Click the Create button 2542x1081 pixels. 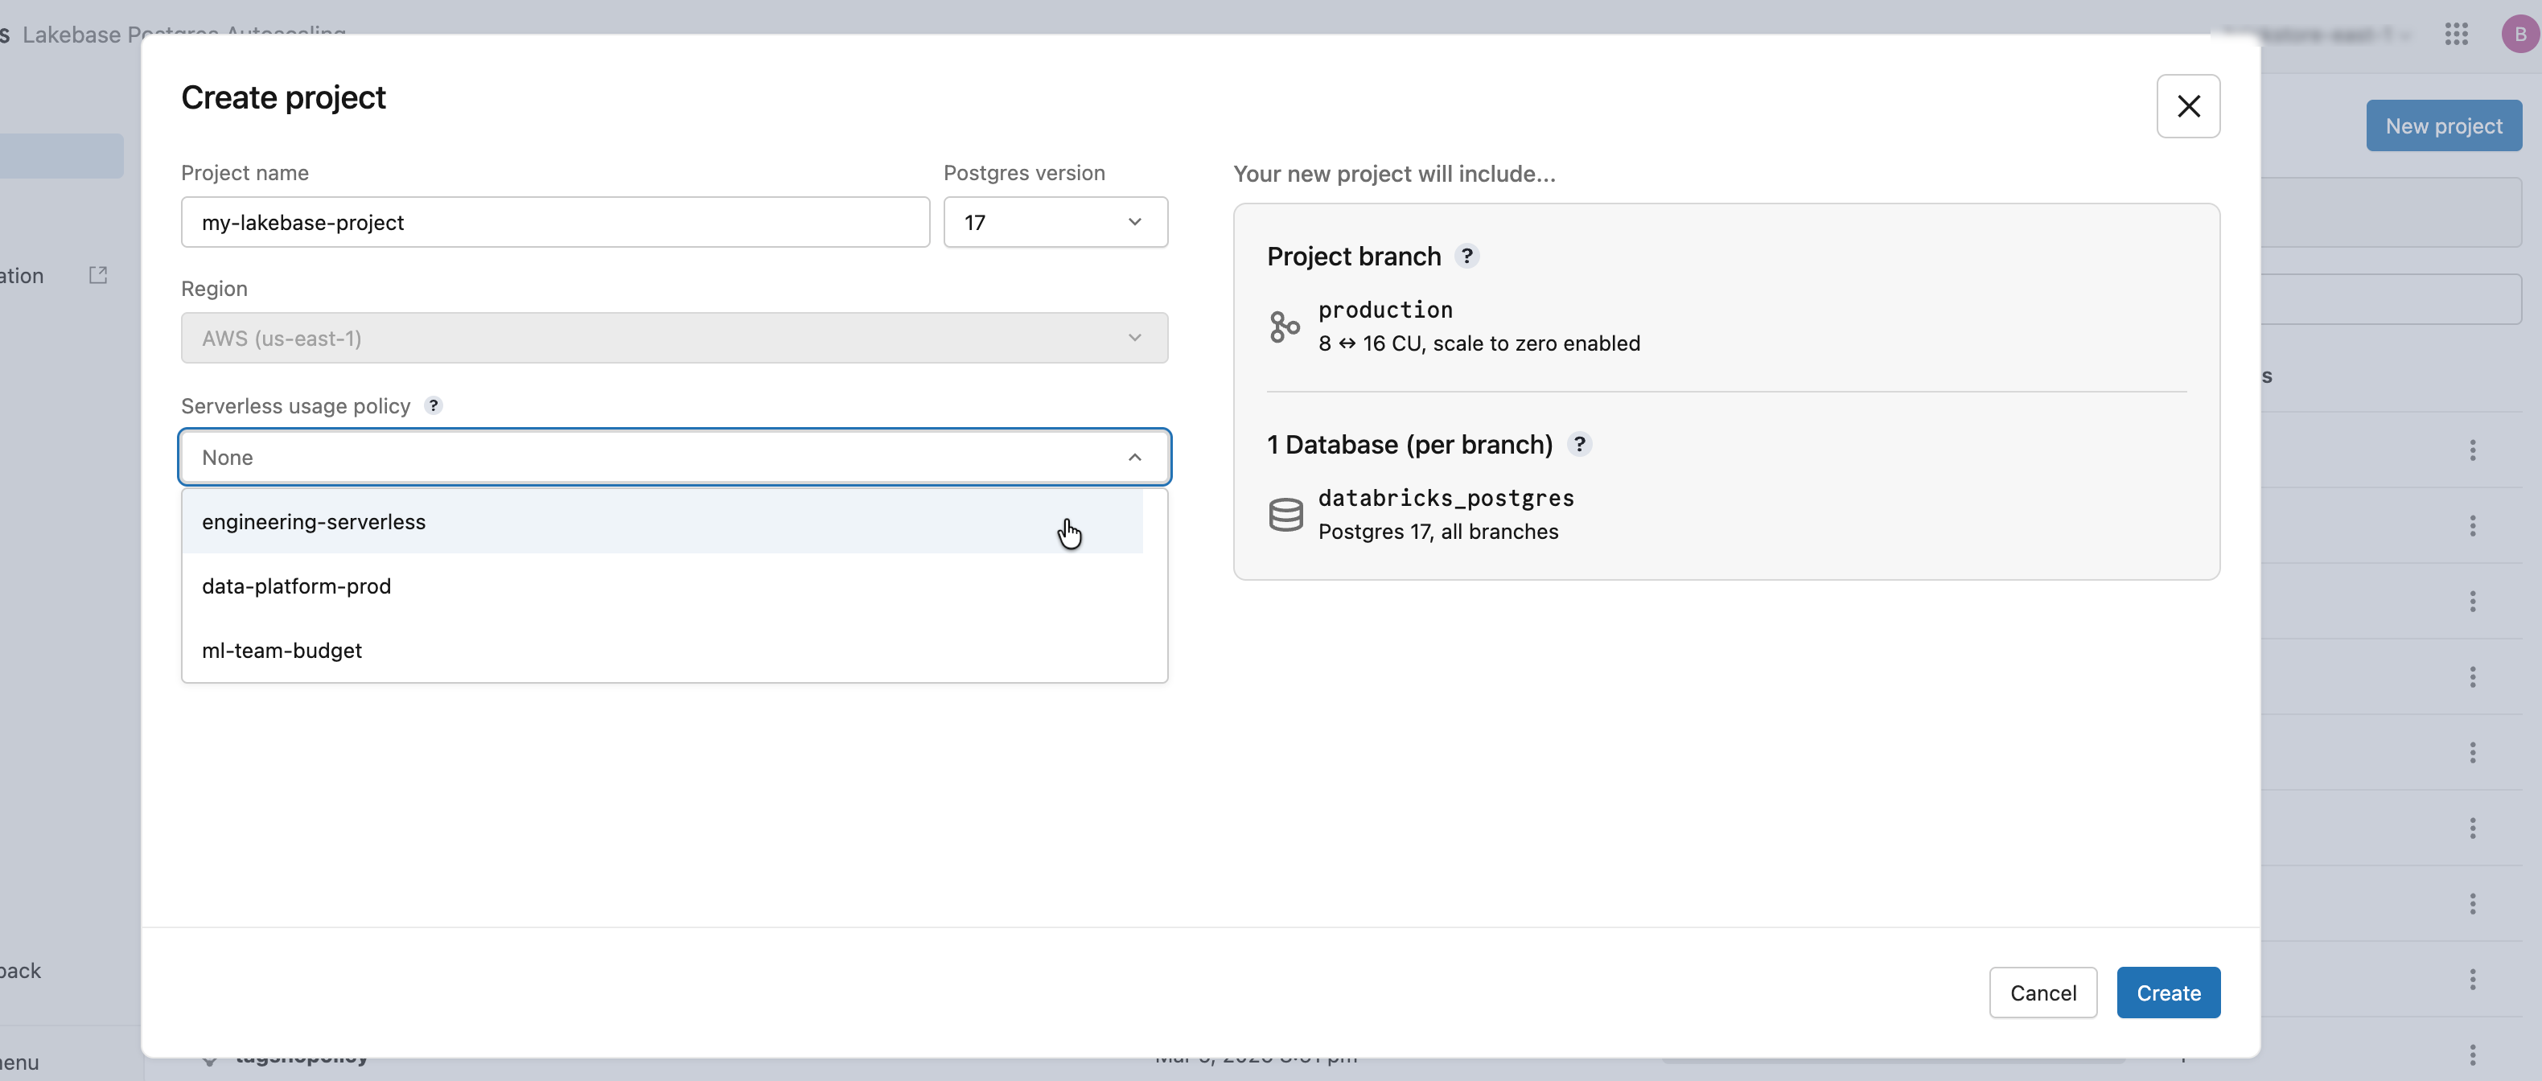click(2167, 993)
